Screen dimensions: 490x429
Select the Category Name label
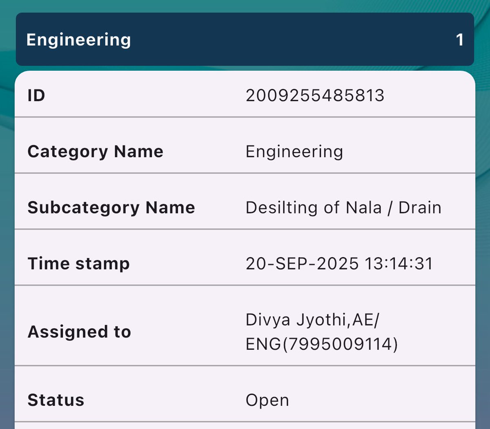(x=96, y=152)
